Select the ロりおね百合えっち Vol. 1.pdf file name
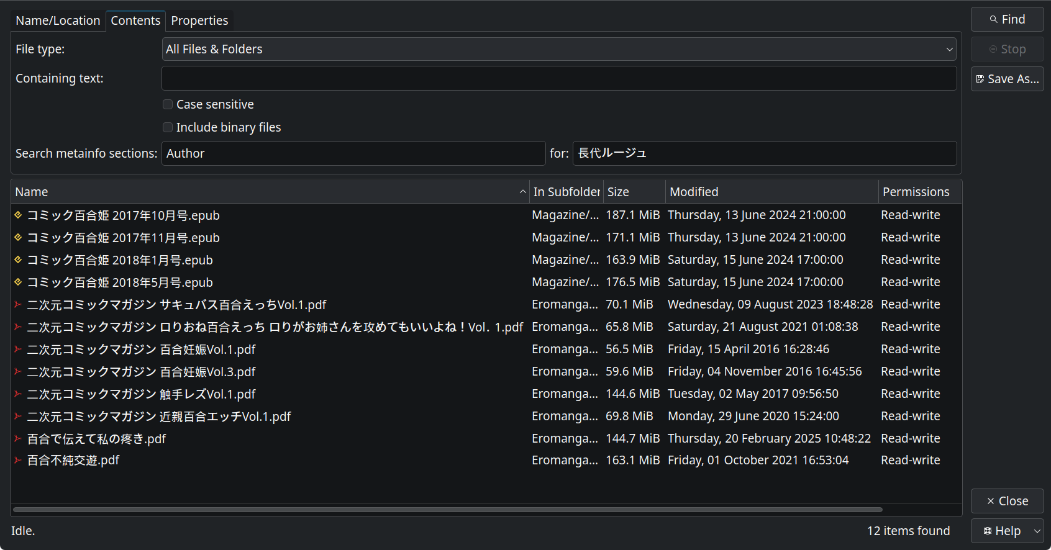Viewport: 1051px width, 550px height. (275, 327)
